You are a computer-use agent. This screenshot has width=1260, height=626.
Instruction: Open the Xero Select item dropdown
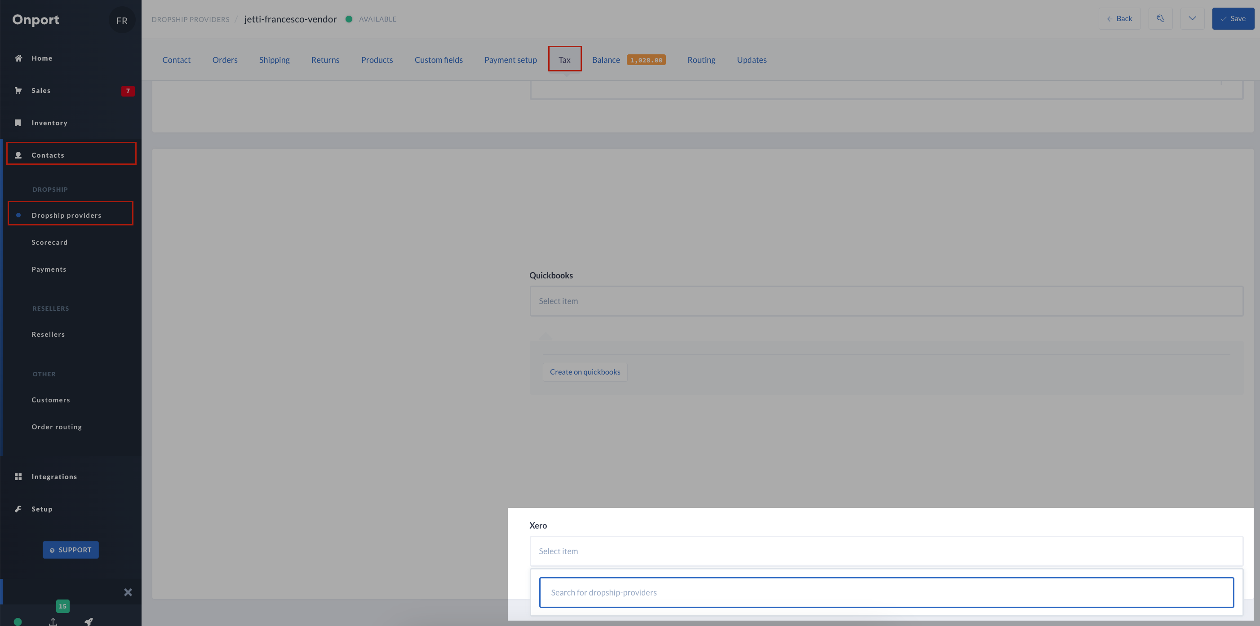tap(886, 551)
